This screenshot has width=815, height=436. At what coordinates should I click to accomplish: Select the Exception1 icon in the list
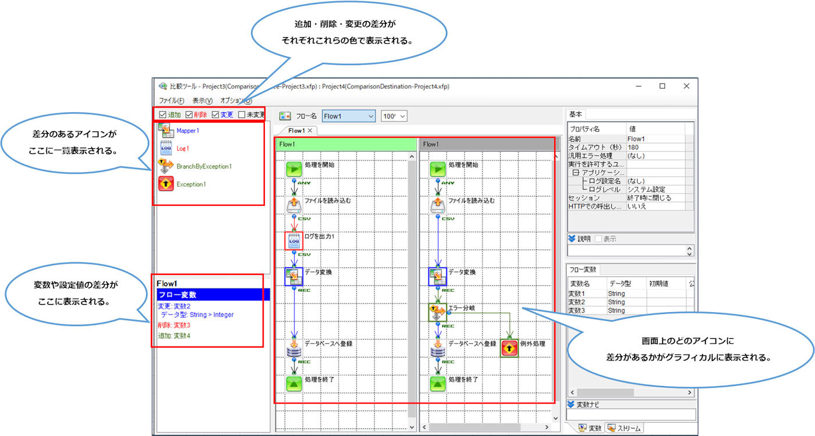tap(166, 184)
